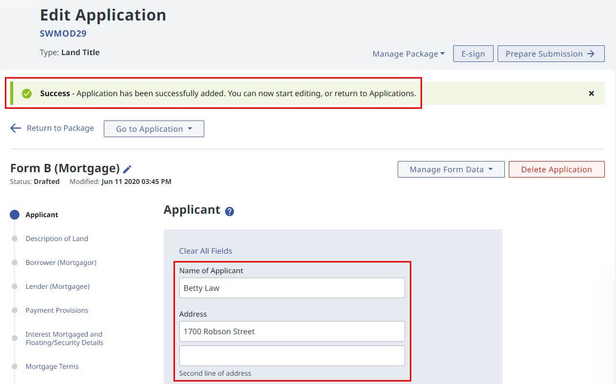Viewport: 616px width, 384px height.
Task: Open the Applicant help question mark icon
Action: [230, 212]
